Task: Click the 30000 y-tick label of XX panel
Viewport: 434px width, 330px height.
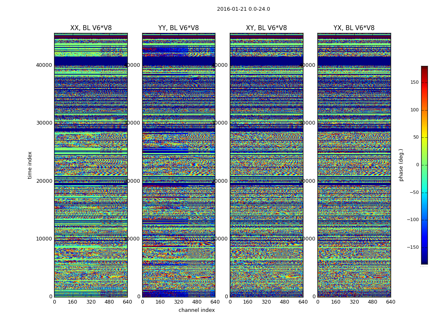Action: click(x=44, y=123)
